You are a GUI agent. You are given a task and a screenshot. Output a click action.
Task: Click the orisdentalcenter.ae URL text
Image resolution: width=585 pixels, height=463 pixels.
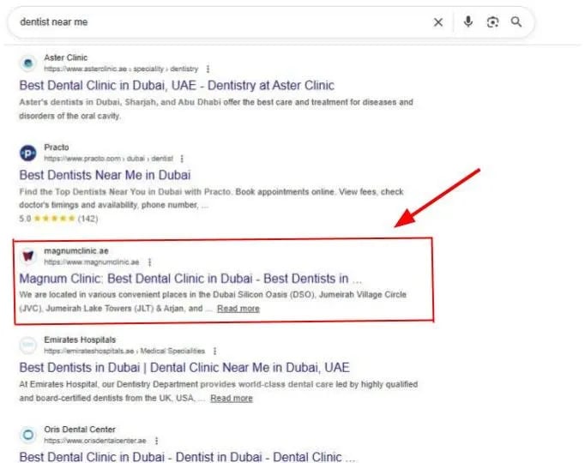(x=95, y=441)
